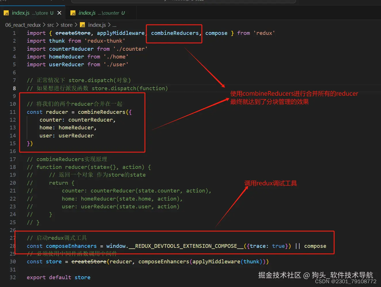Click combineReducers call on line 11

pyautogui.click(x=102, y=112)
